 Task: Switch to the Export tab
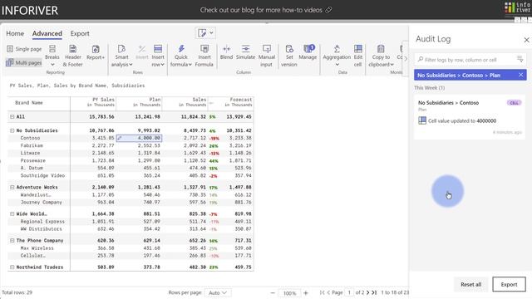(80, 33)
